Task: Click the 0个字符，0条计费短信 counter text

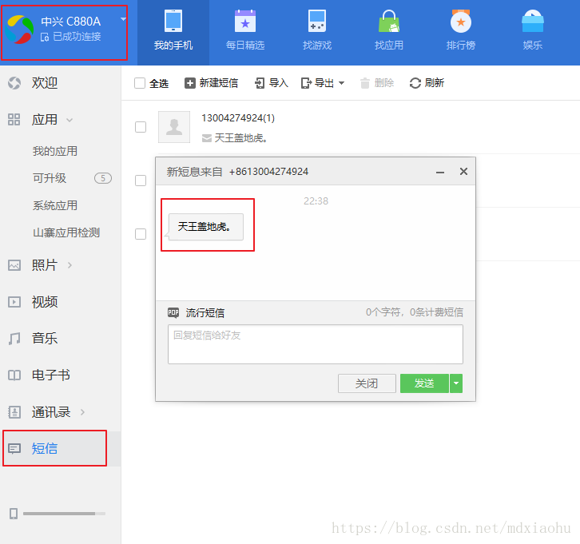Action: click(415, 312)
